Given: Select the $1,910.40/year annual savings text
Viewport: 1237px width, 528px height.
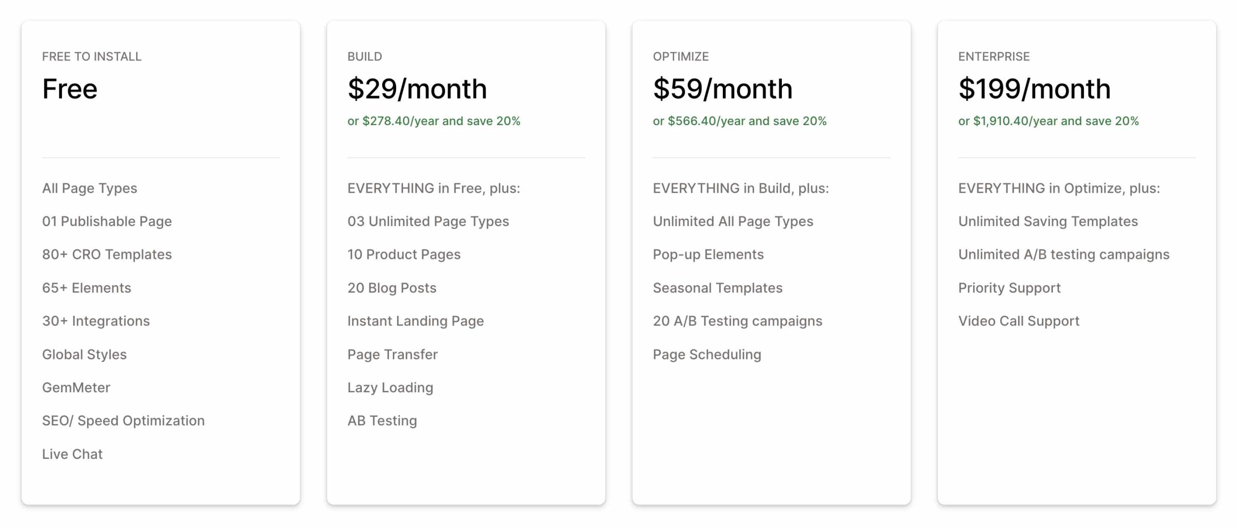Looking at the screenshot, I should tap(1048, 121).
